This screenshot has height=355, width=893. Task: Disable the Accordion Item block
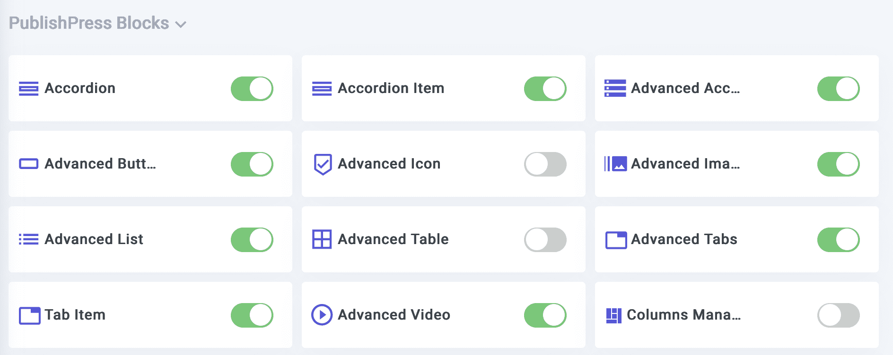[545, 88]
